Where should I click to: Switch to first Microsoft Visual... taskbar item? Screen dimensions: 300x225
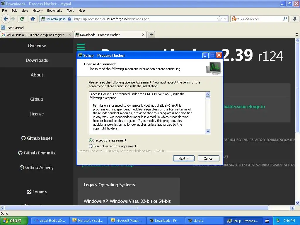tap(88, 221)
